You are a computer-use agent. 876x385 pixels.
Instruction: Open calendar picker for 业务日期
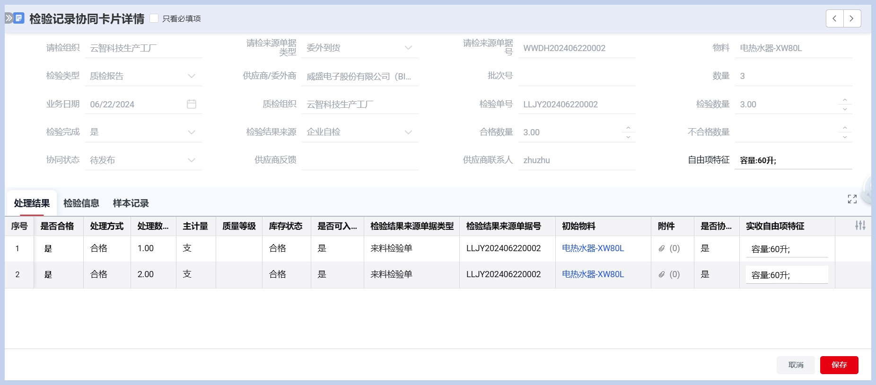[x=192, y=104]
